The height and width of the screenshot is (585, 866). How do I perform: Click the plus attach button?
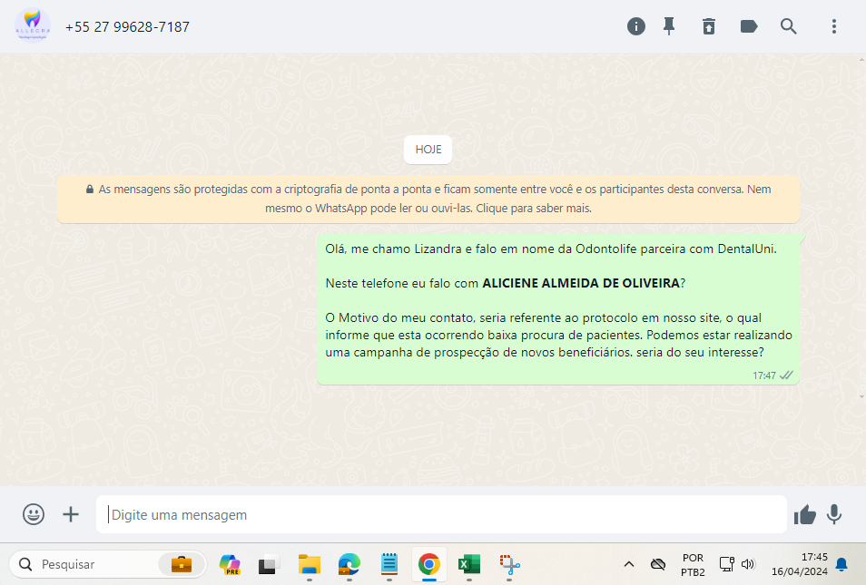pos(71,514)
